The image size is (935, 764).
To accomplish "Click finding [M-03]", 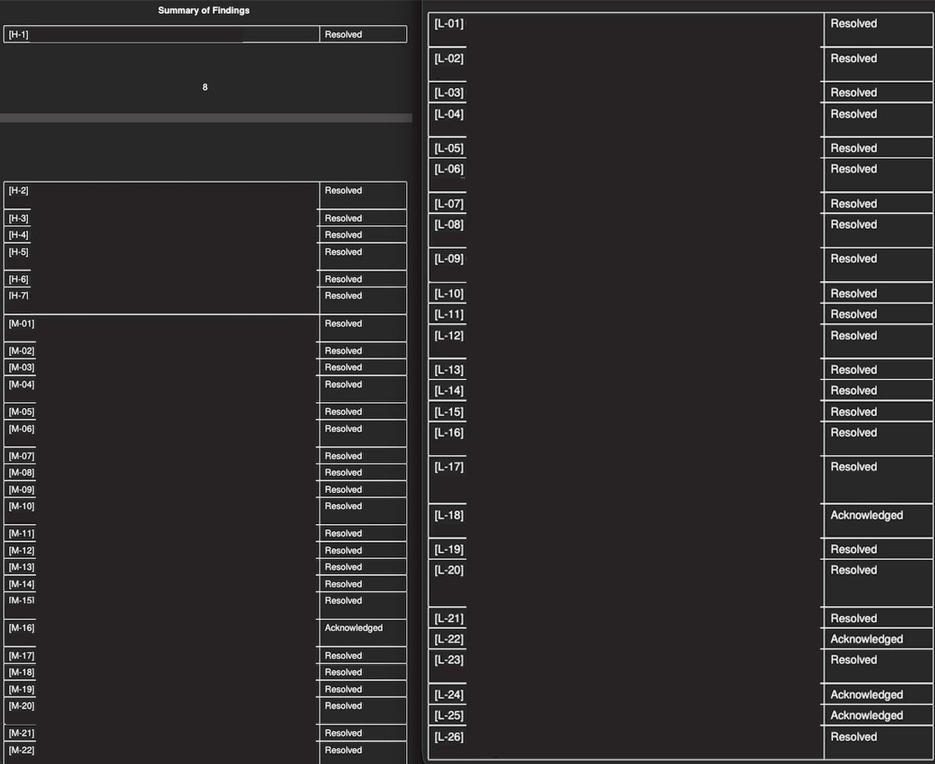I will [21, 368].
